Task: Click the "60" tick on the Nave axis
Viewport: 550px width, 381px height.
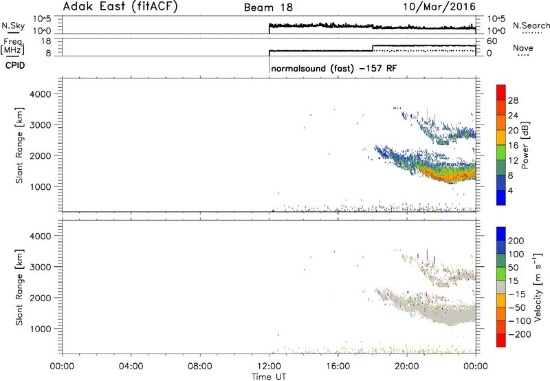Action: click(x=492, y=41)
